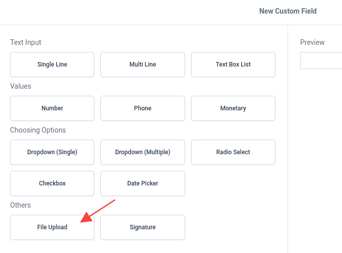Click the Values section heading
Image resolution: width=342 pixels, height=253 pixels.
click(x=21, y=86)
